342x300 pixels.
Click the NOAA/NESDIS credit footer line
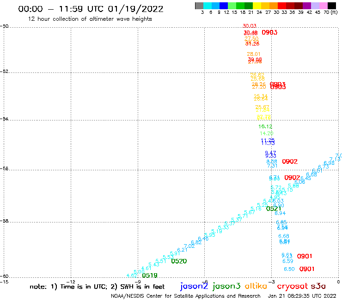pyautogui.click(x=186, y=296)
